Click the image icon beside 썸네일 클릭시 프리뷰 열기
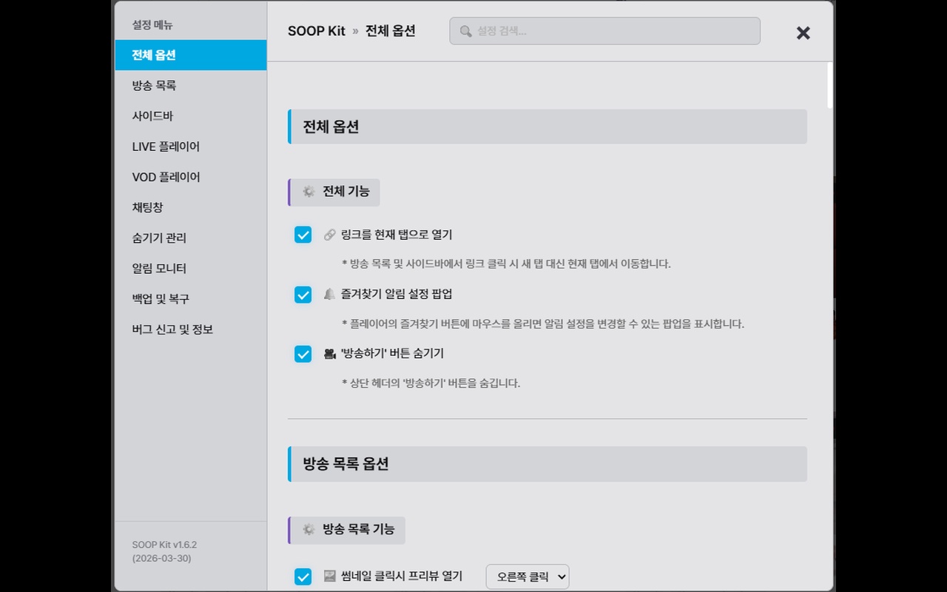947x592 pixels. point(330,576)
